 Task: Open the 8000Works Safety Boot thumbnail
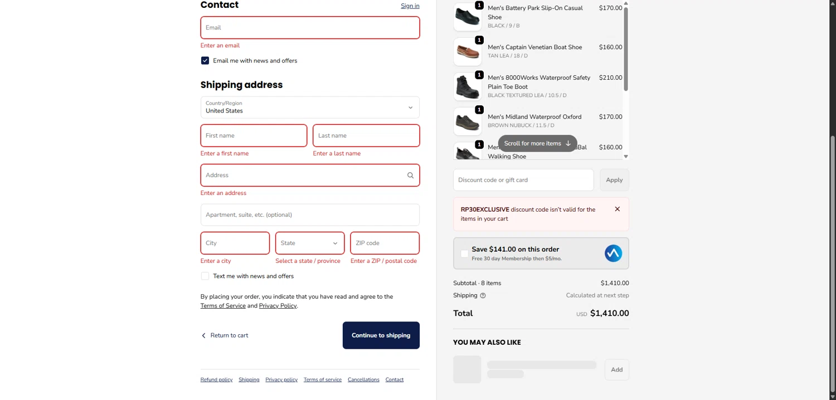(467, 86)
